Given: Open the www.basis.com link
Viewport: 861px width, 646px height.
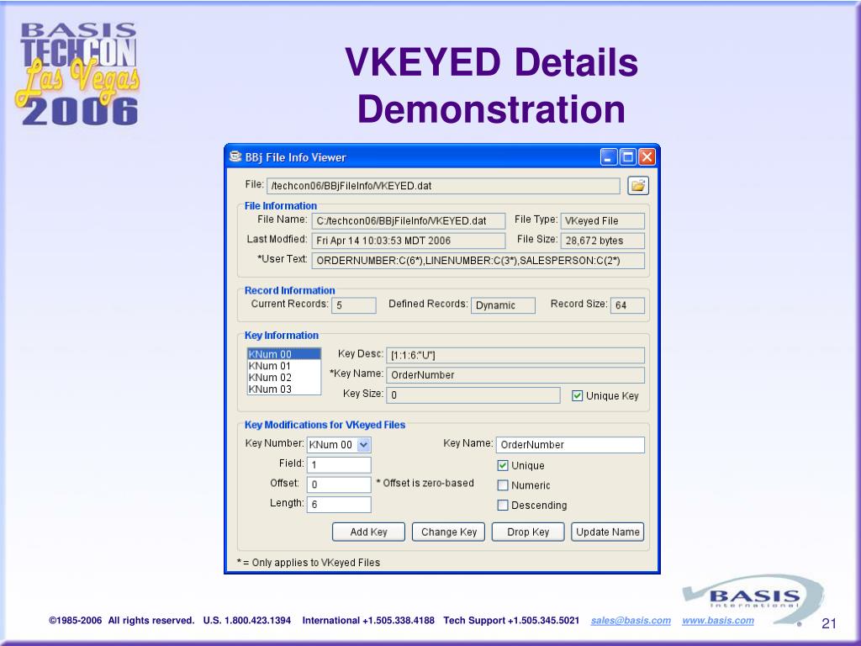Looking at the screenshot, I should [x=718, y=620].
